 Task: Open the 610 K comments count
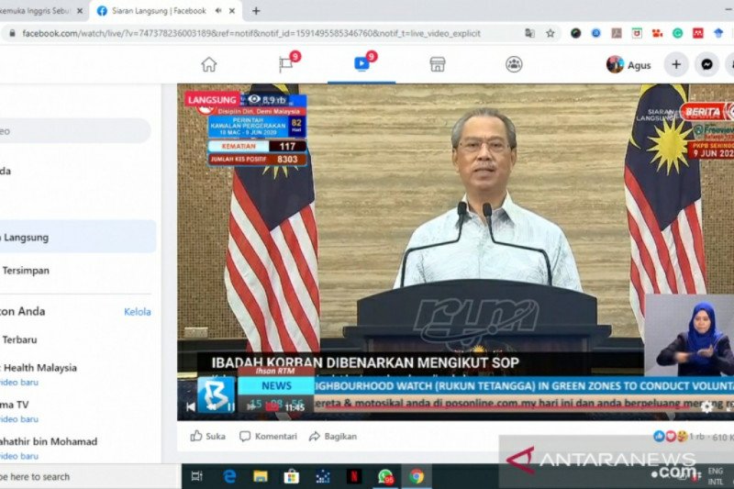pos(723,437)
